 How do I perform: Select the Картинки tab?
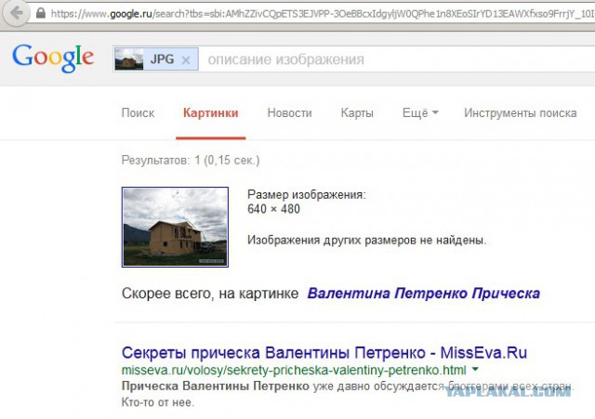(211, 113)
